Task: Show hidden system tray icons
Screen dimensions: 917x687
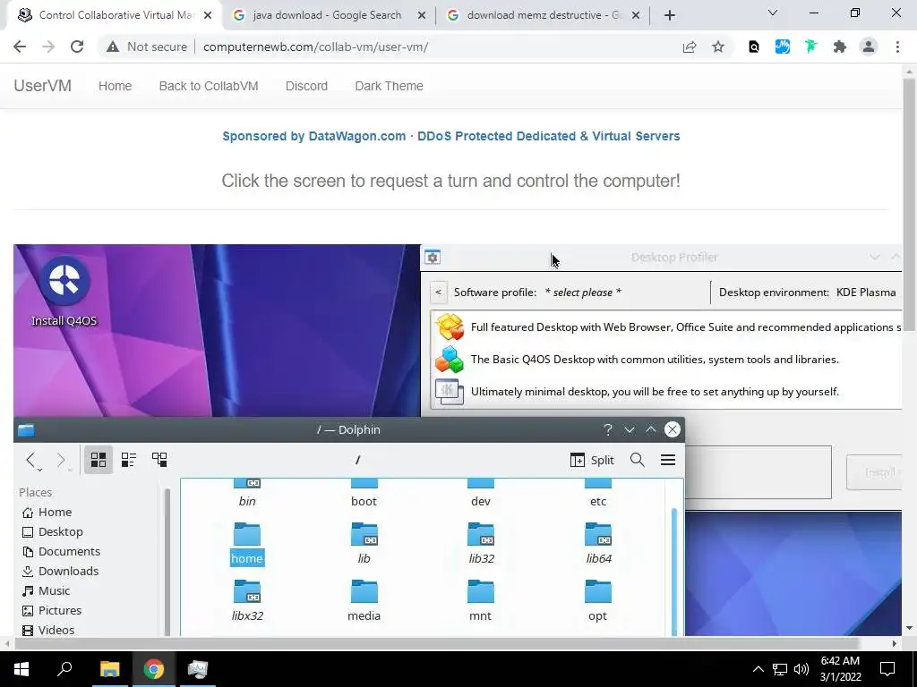Action: coord(758,669)
